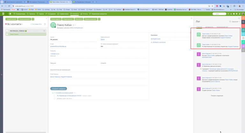Open the Справочники section
The width and height of the screenshot is (245, 133).
click(x=63, y=14)
